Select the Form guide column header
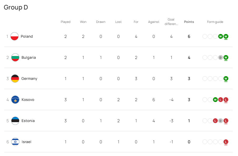The height and width of the screenshot is (156, 238). point(215,22)
